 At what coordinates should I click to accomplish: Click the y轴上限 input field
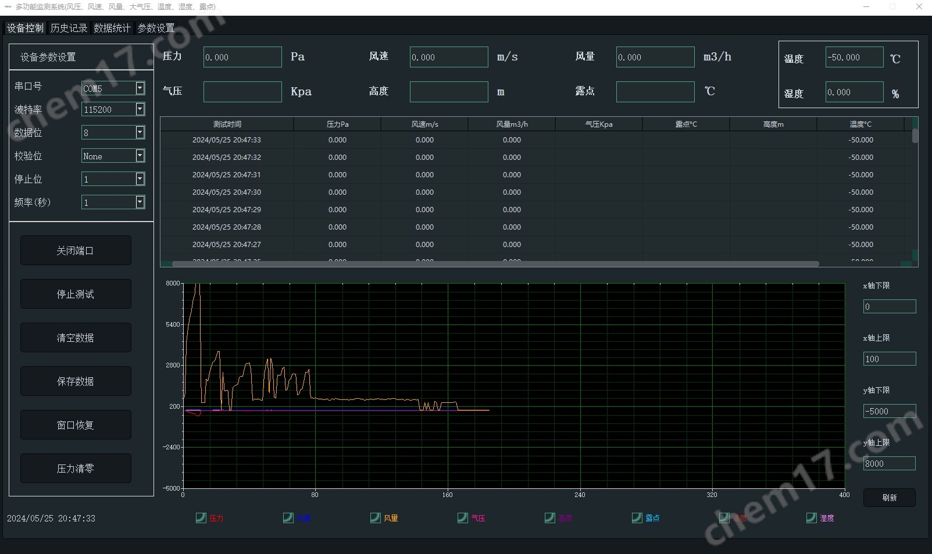point(889,463)
